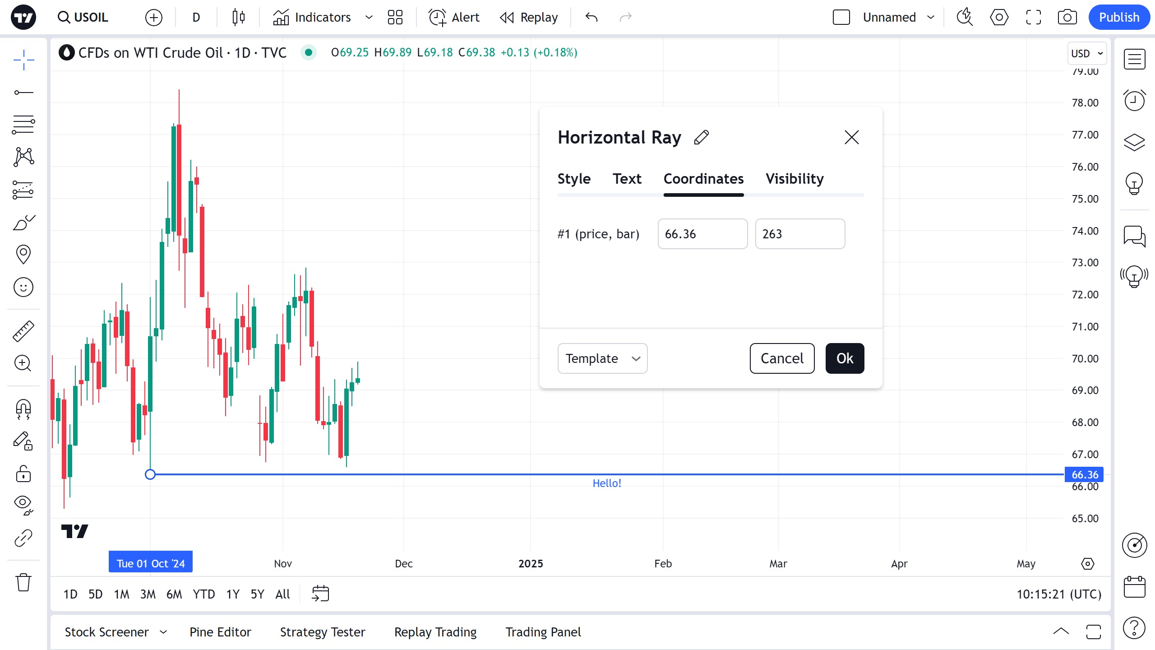
Task: Expand the USD currency dropdown
Action: click(x=1086, y=54)
